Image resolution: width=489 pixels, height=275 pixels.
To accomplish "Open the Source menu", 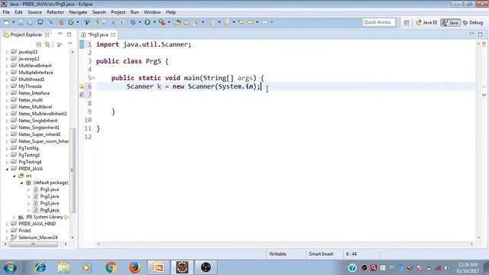I will (x=34, y=12).
